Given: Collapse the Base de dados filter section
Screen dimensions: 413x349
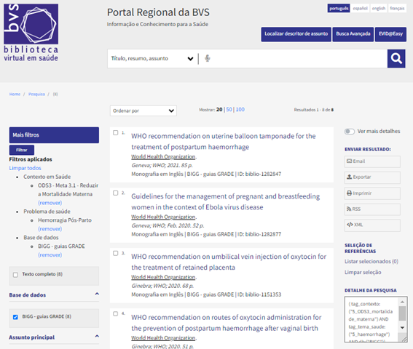Looking at the screenshot, I should pos(97,294).
